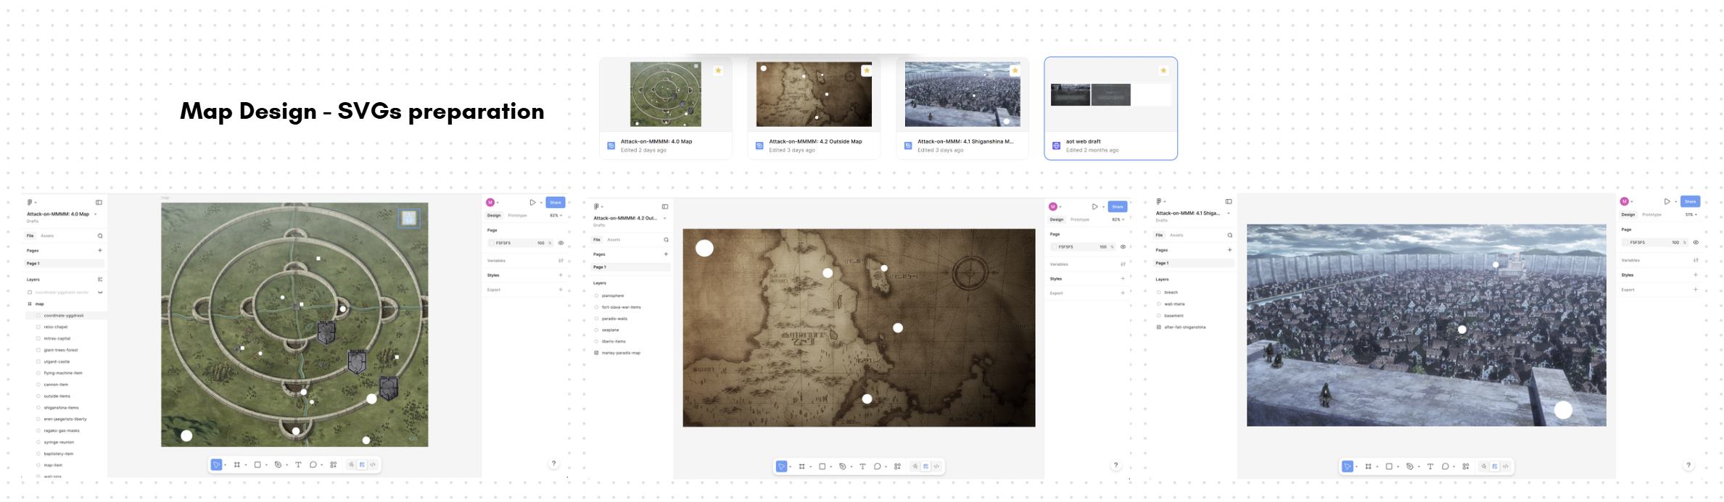Select the Move tool in the 4.0 Map window toolbar
1724x502 pixels.
tap(216, 465)
